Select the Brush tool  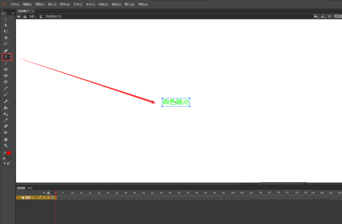6,94
